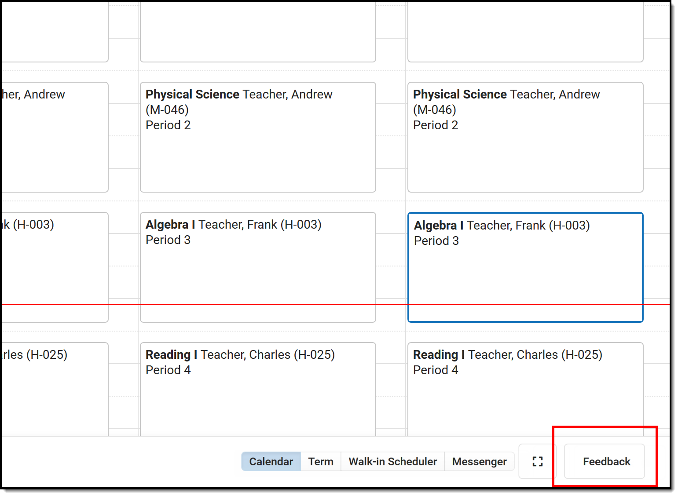Click empty grid strip right of highlighted Algebra card

click(x=656, y=267)
